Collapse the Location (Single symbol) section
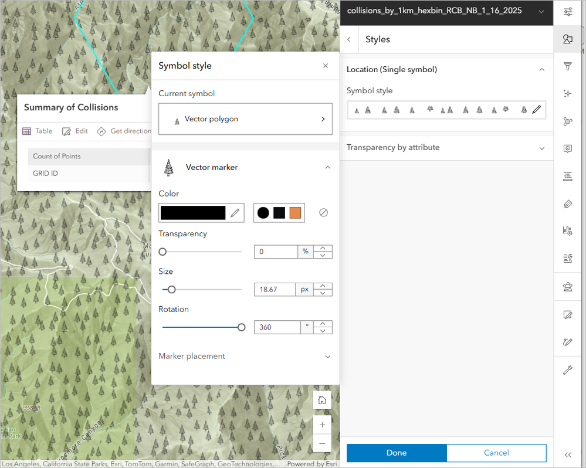This screenshot has height=468, width=586. (x=541, y=69)
